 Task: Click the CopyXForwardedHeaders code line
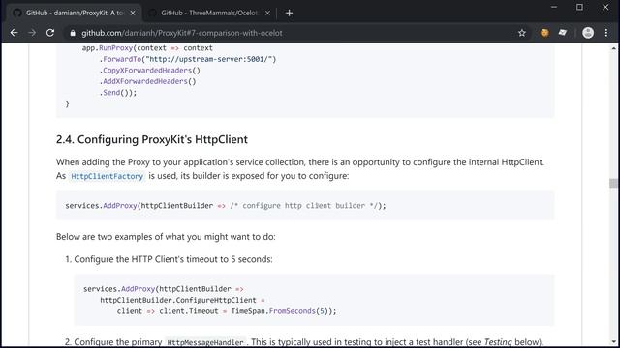(x=149, y=71)
